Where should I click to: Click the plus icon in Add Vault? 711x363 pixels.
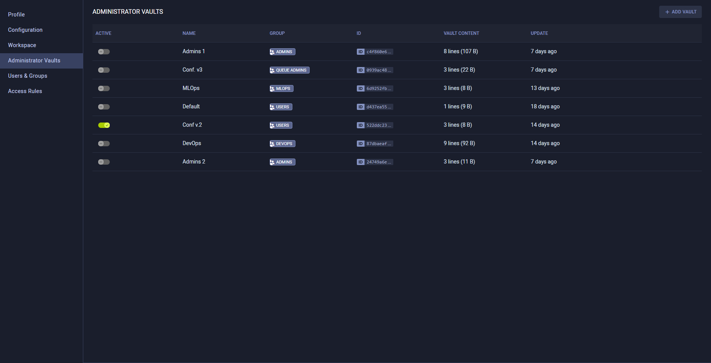[x=667, y=12]
